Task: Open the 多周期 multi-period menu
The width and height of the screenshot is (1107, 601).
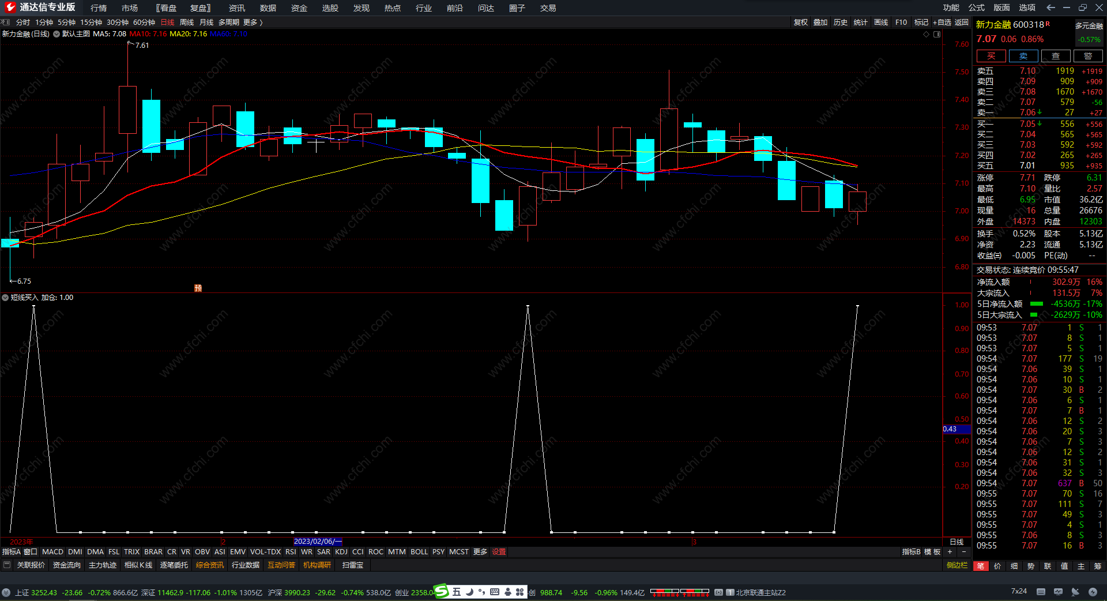Action: tap(228, 22)
